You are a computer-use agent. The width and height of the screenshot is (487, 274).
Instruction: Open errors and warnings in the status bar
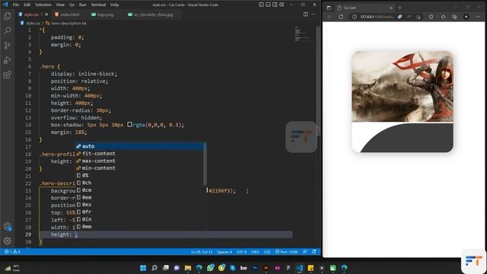tap(12, 252)
